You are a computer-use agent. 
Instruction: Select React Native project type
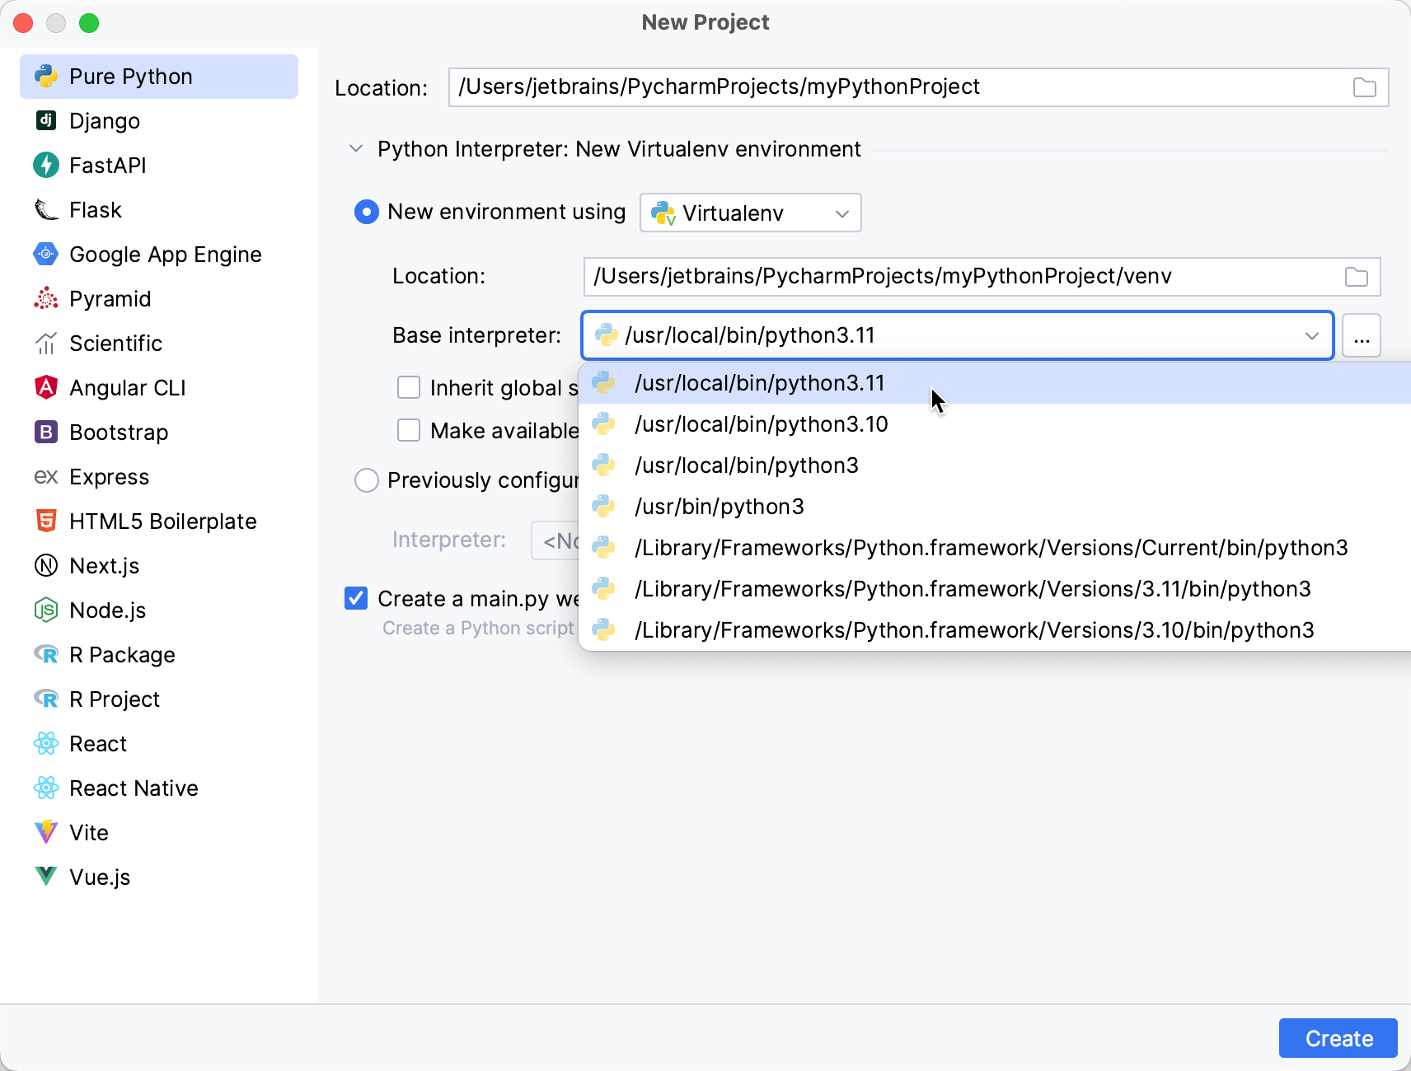click(159, 788)
